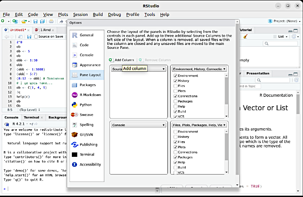Screen dimensions: 303x197
Task: Open Environment, History, Connections pane dropdown
Action: tap(199, 69)
